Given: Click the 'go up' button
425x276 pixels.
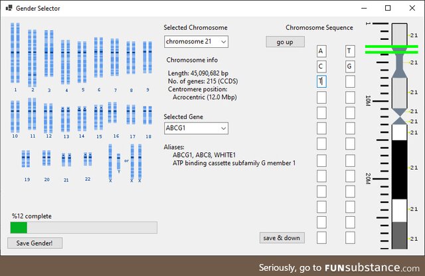Looking at the screenshot, I should (285, 42).
